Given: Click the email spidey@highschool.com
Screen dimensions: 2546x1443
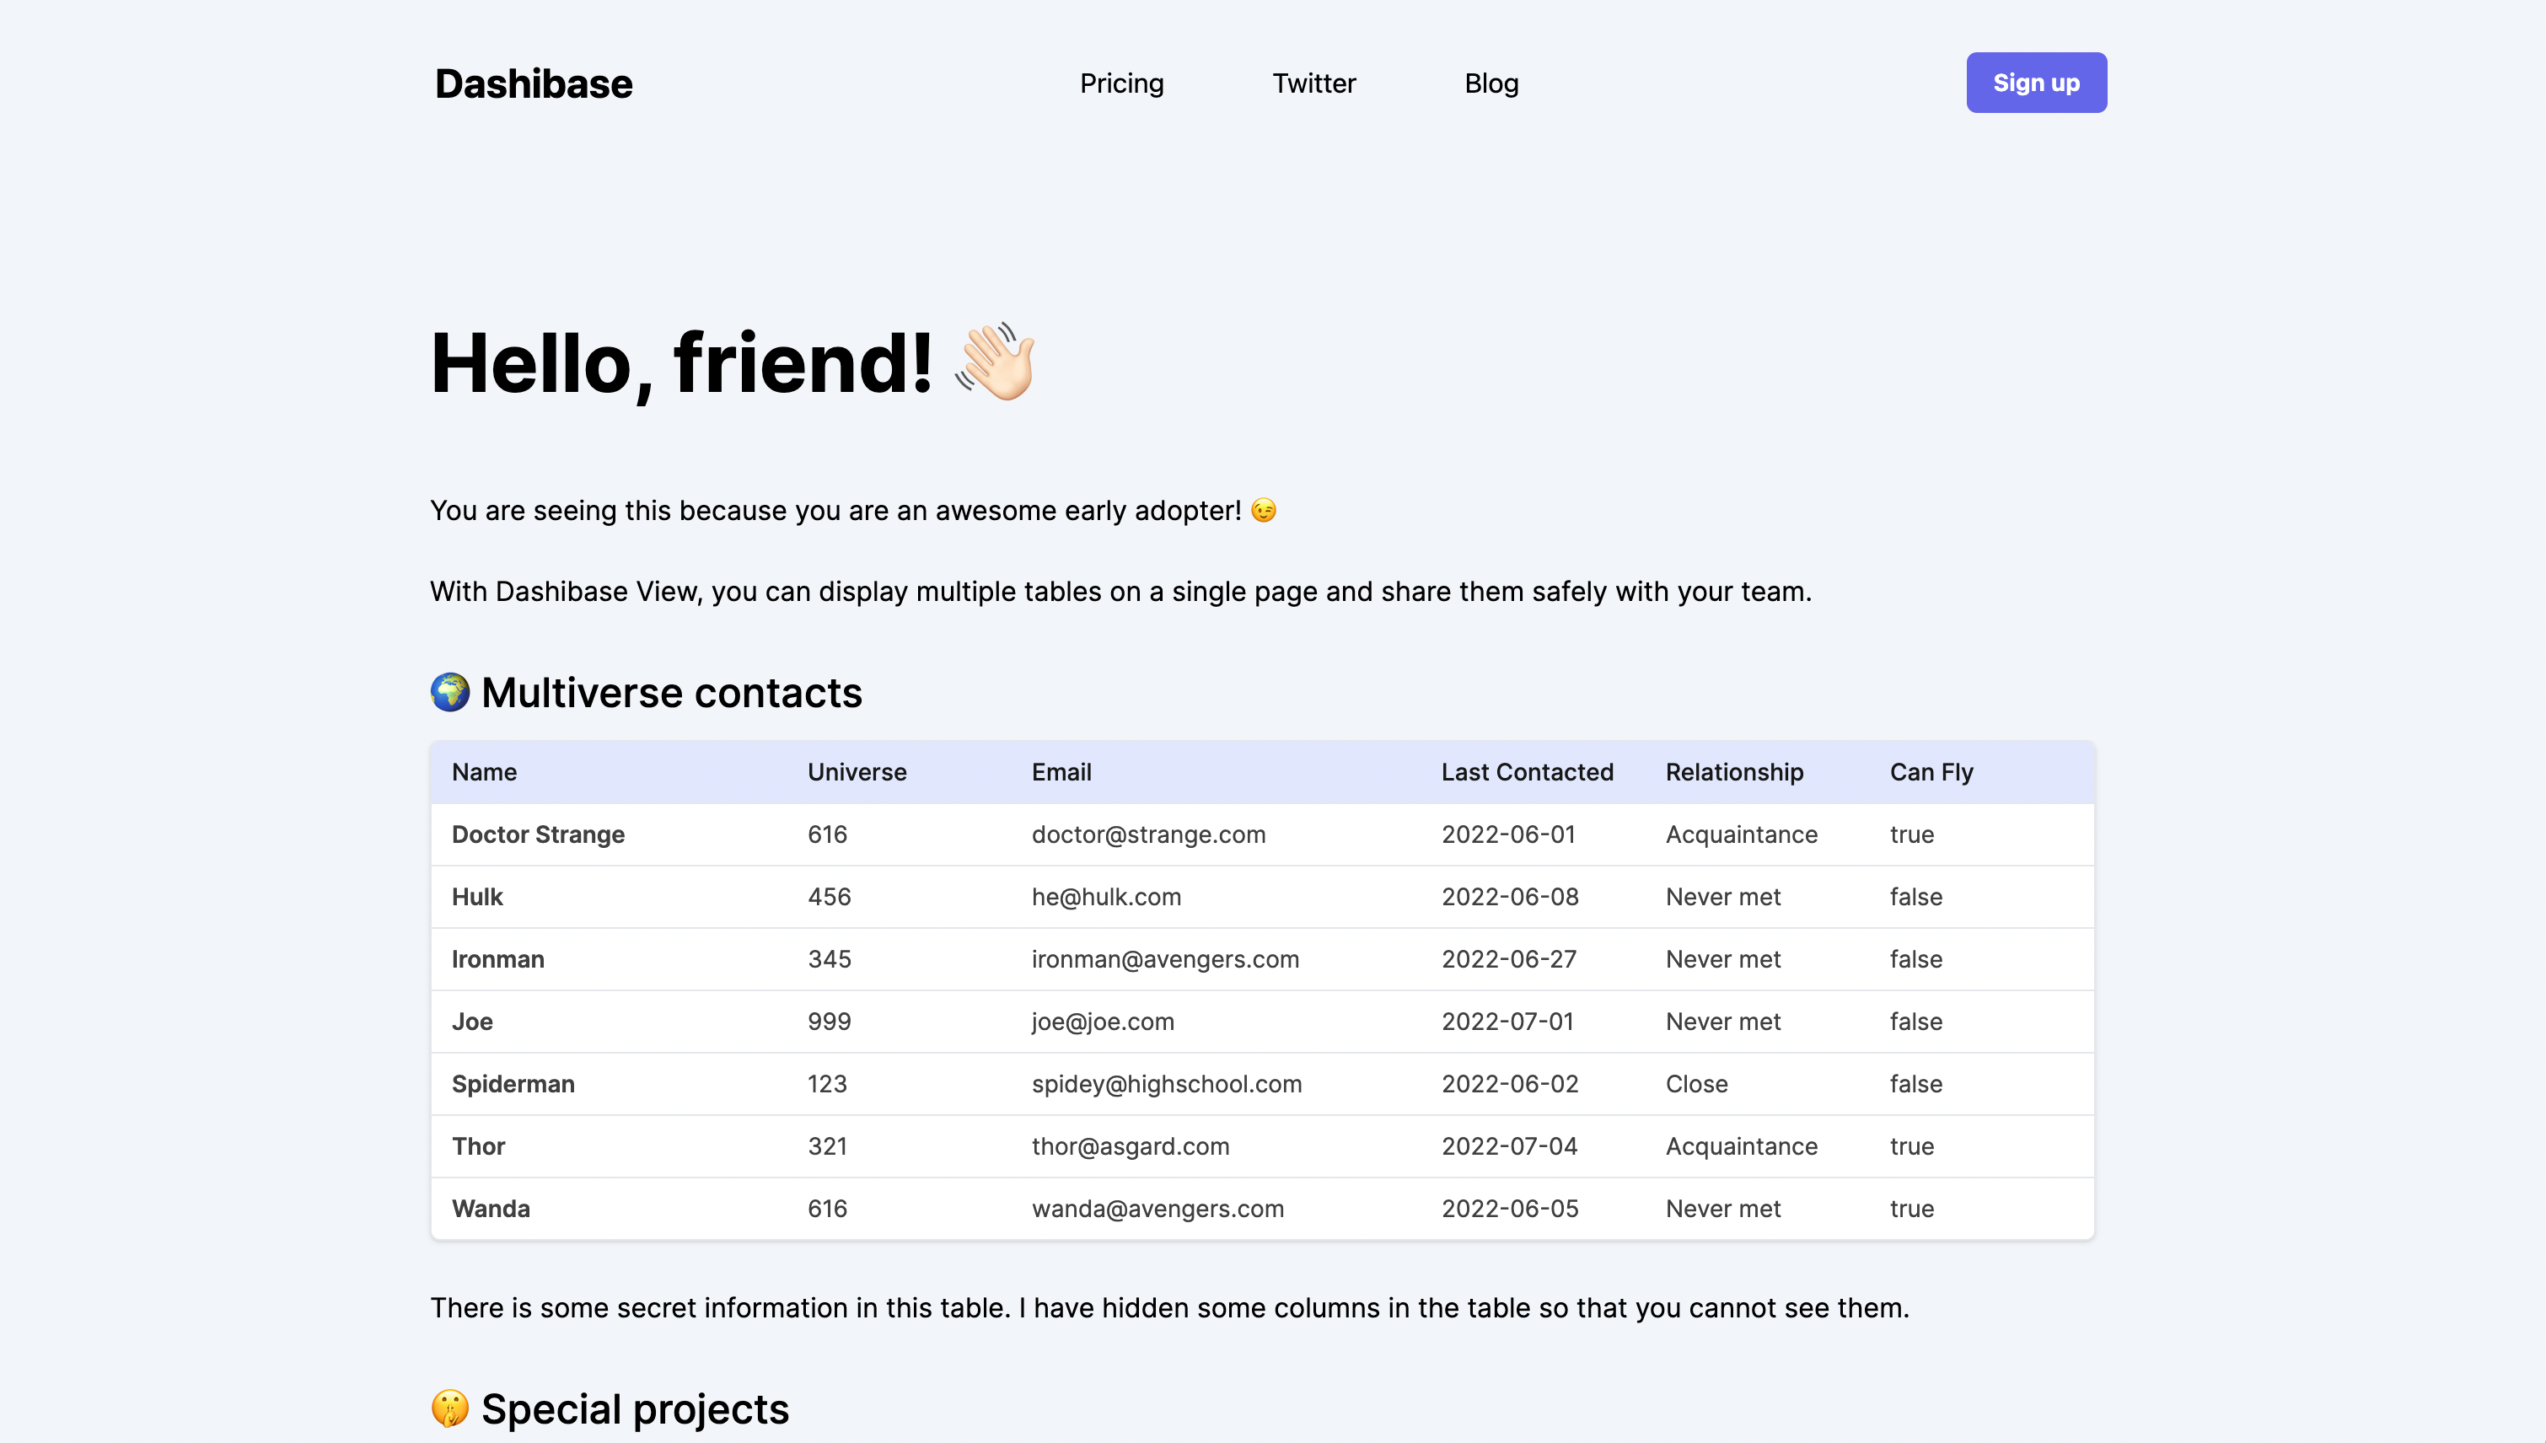Looking at the screenshot, I should pos(1167,1084).
